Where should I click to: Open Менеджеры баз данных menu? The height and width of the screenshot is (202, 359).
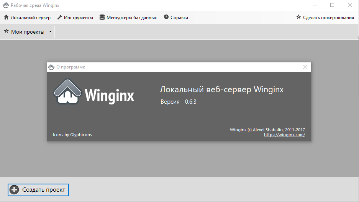coord(128,18)
